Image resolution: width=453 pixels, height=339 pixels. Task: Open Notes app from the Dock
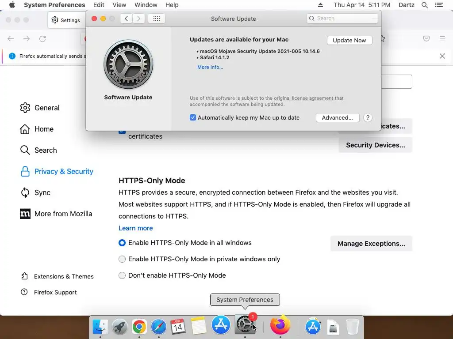pyautogui.click(x=199, y=325)
